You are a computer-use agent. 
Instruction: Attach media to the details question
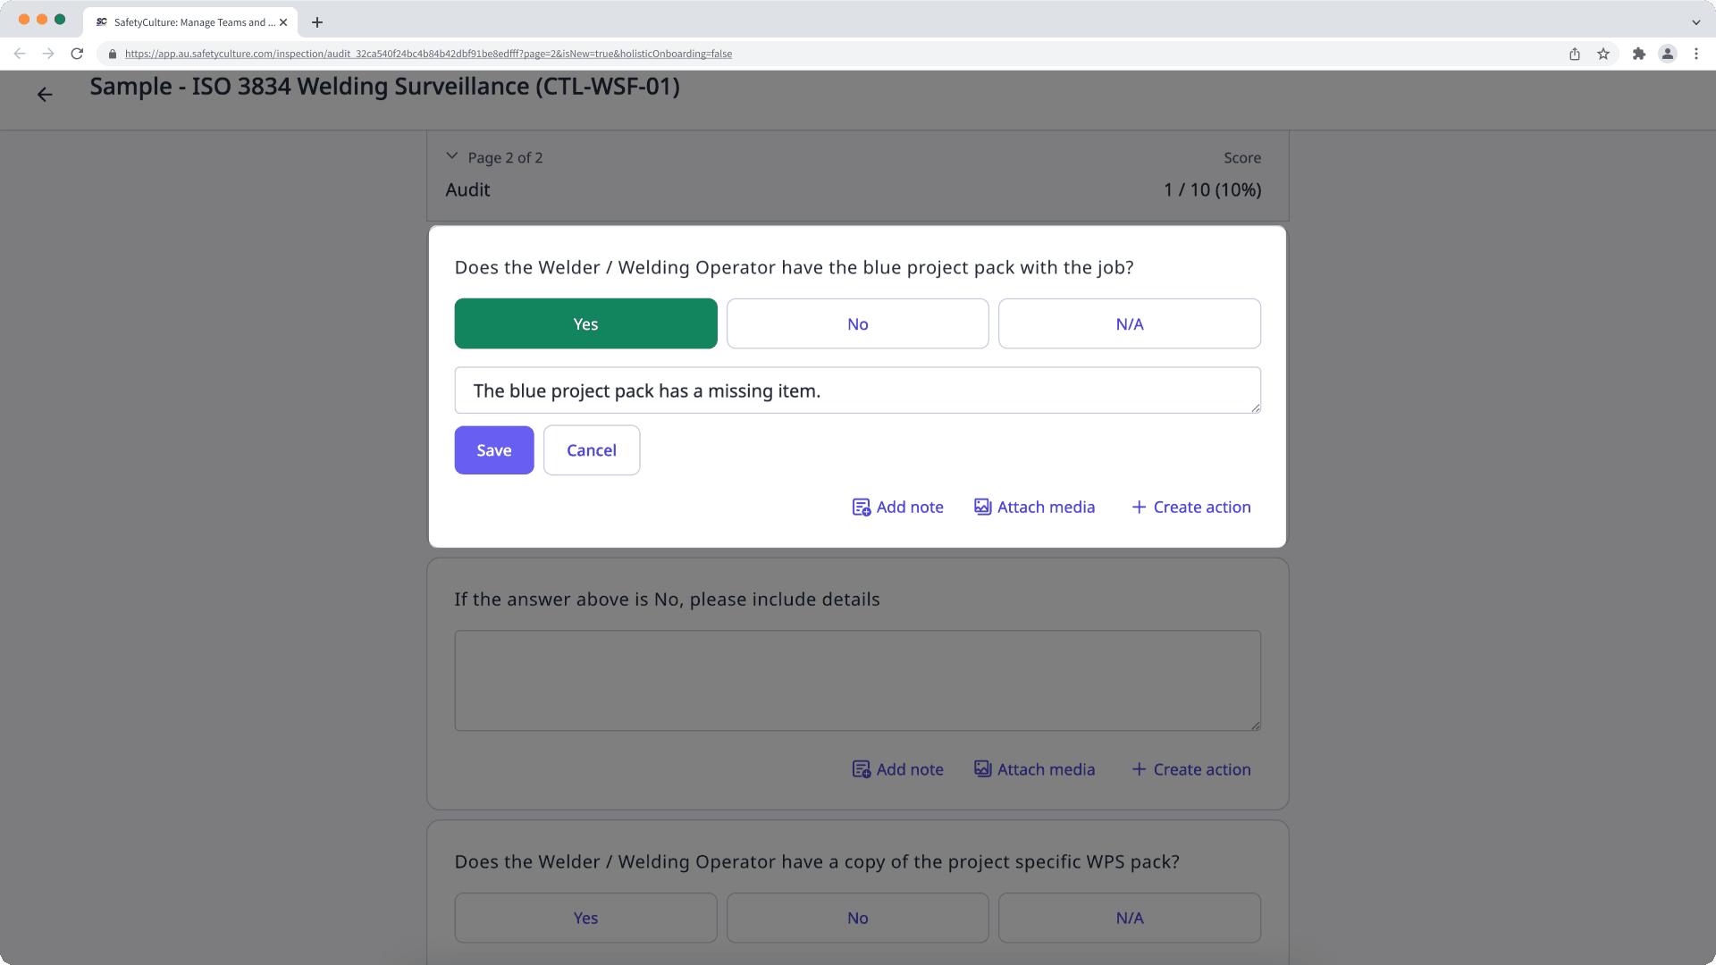pyautogui.click(x=1034, y=768)
